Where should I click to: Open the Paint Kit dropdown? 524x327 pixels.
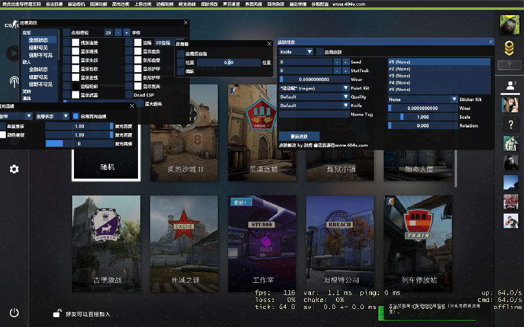(314, 88)
